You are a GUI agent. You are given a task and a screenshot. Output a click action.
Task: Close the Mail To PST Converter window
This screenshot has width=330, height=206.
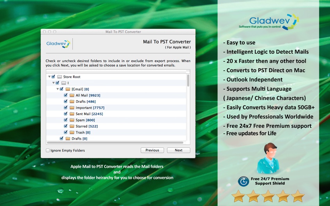44,32
